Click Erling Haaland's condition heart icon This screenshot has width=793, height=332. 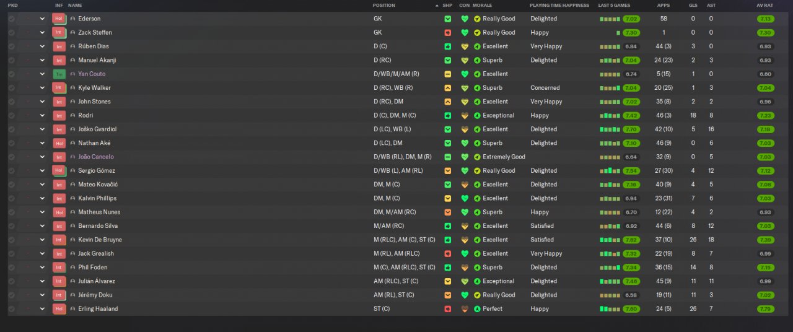click(465, 308)
